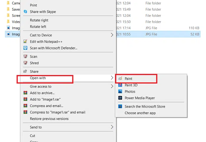The image size is (206, 142).
Task: Click the JPG file icon of the 110 KB image
Action: click(x=9, y=28)
